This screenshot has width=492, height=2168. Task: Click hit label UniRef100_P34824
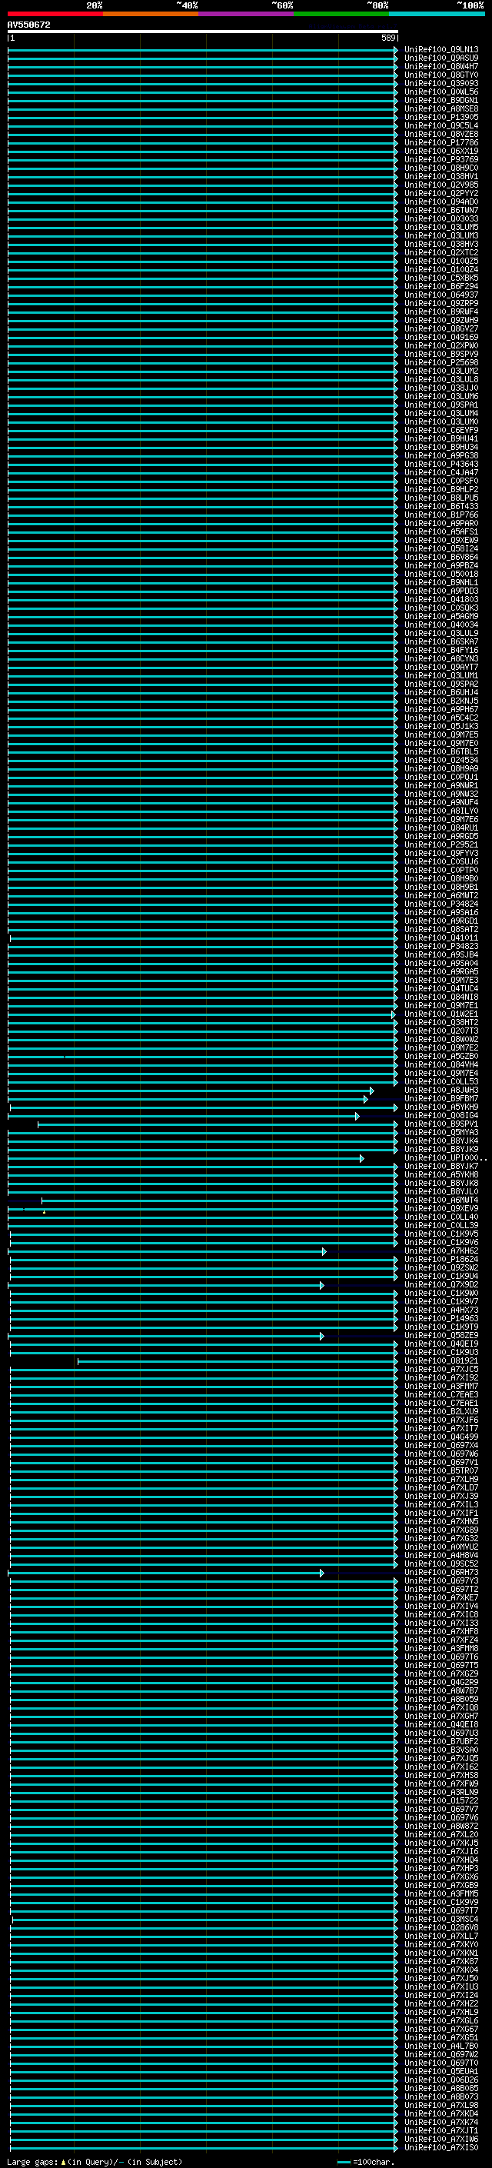point(441,904)
